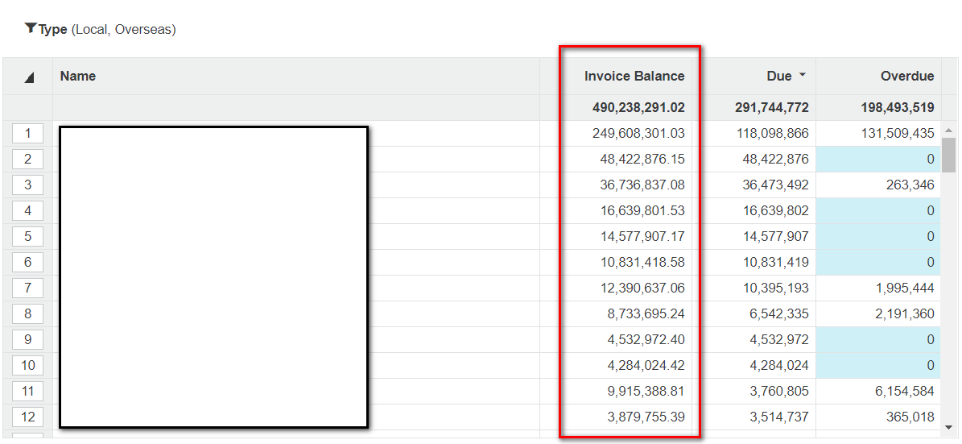Click invoice balance 4,532,972.40
The image size is (962, 444).
click(646, 339)
